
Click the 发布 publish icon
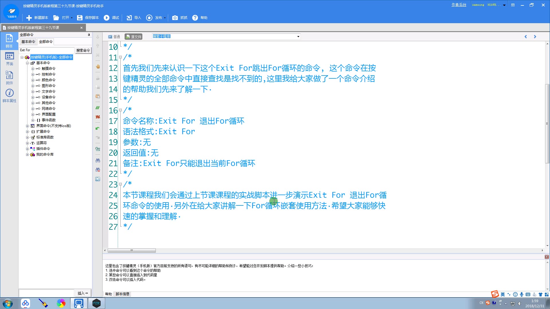[x=149, y=18]
